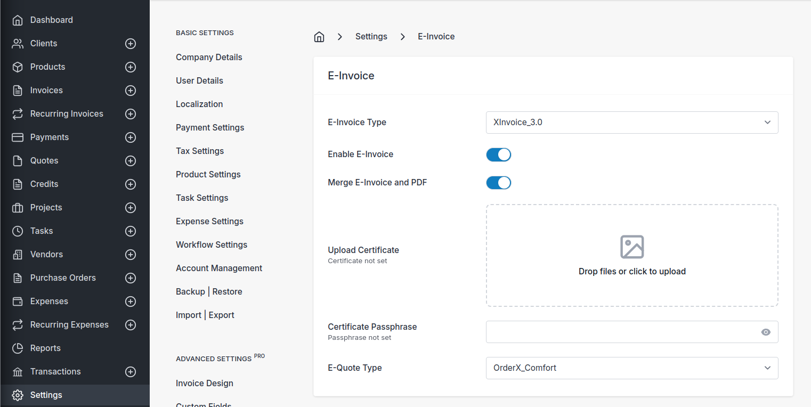Click the home breadcrumb icon
The width and height of the screenshot is (811, 407).
pyautogui.click(x=319, y=37)
